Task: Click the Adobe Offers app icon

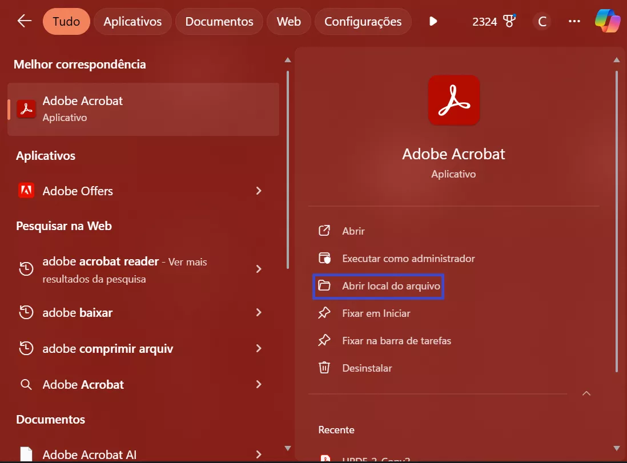Action: point(26,191)
